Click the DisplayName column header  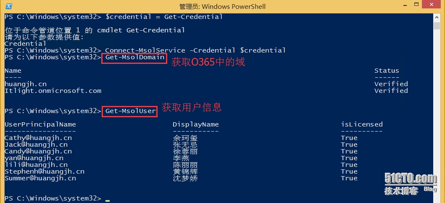(196, 124)
